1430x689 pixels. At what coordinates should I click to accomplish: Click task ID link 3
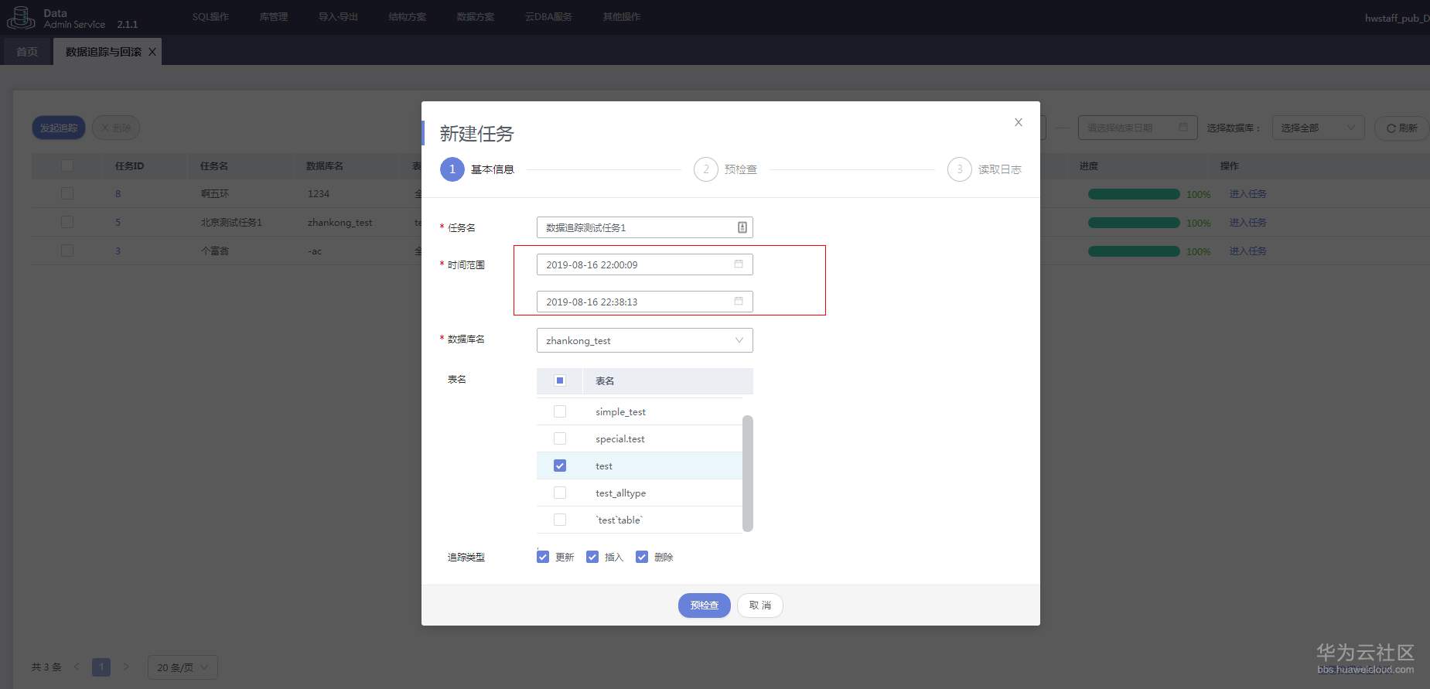click(x=118, y=251)
